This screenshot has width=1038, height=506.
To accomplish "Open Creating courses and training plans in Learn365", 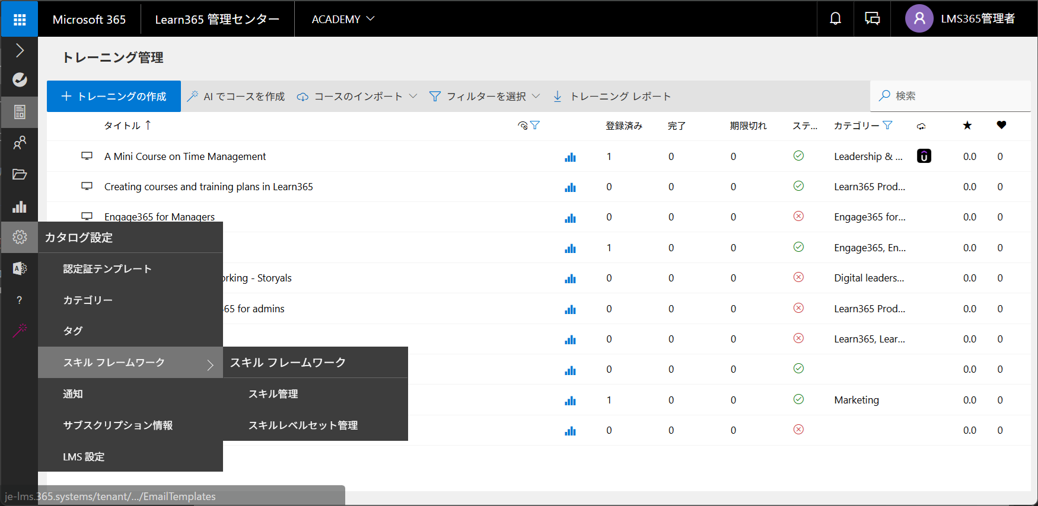I will (x=209, y=187).
